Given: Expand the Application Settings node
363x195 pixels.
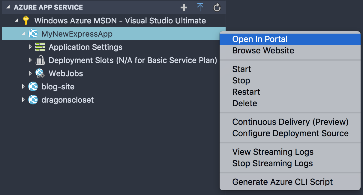Looking at the screenshot, I should click(30, 47).
